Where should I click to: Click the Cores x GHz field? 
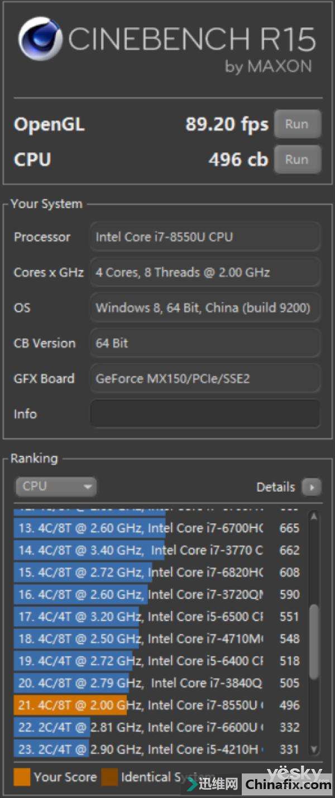[x=205, y=272]
